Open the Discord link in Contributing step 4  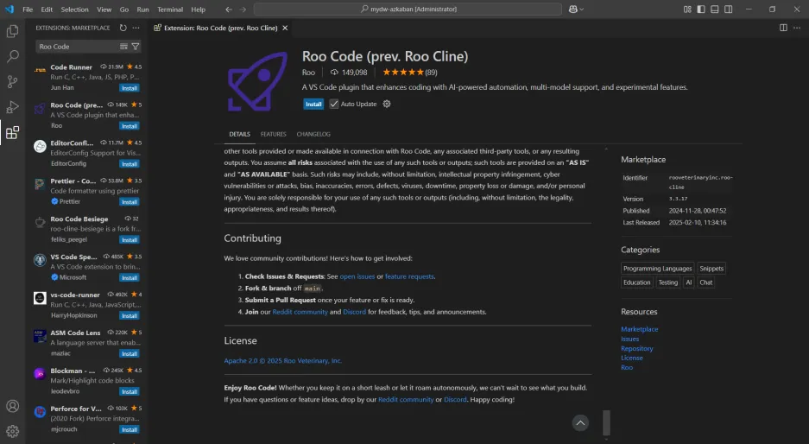[355, 312]
